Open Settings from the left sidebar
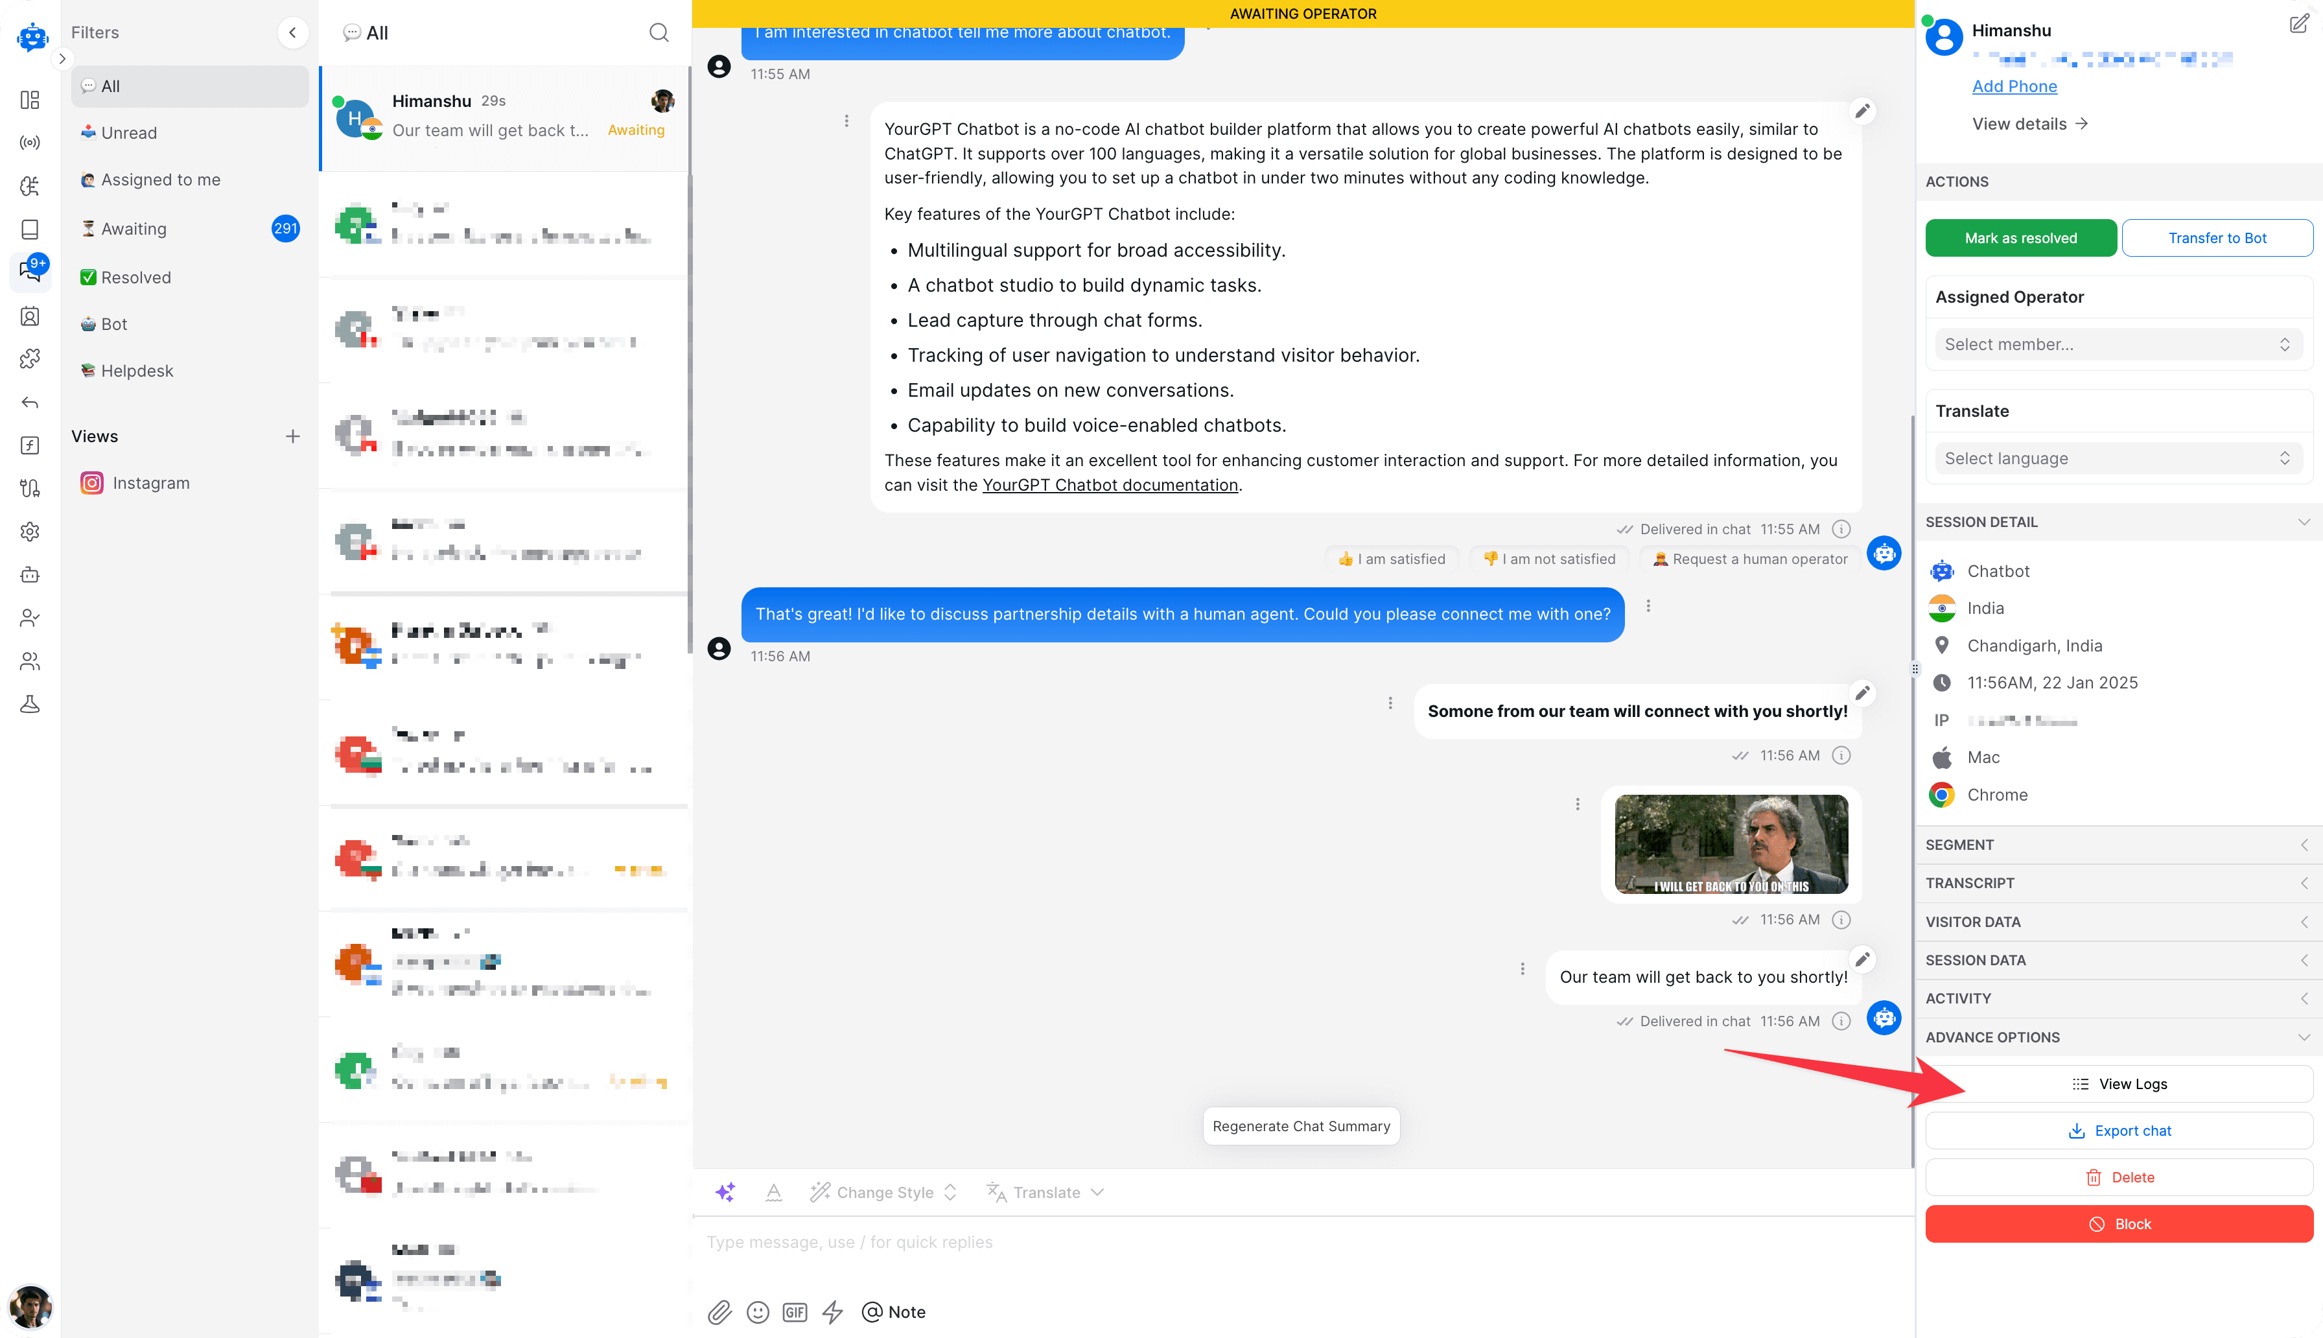 coord(30,531)
